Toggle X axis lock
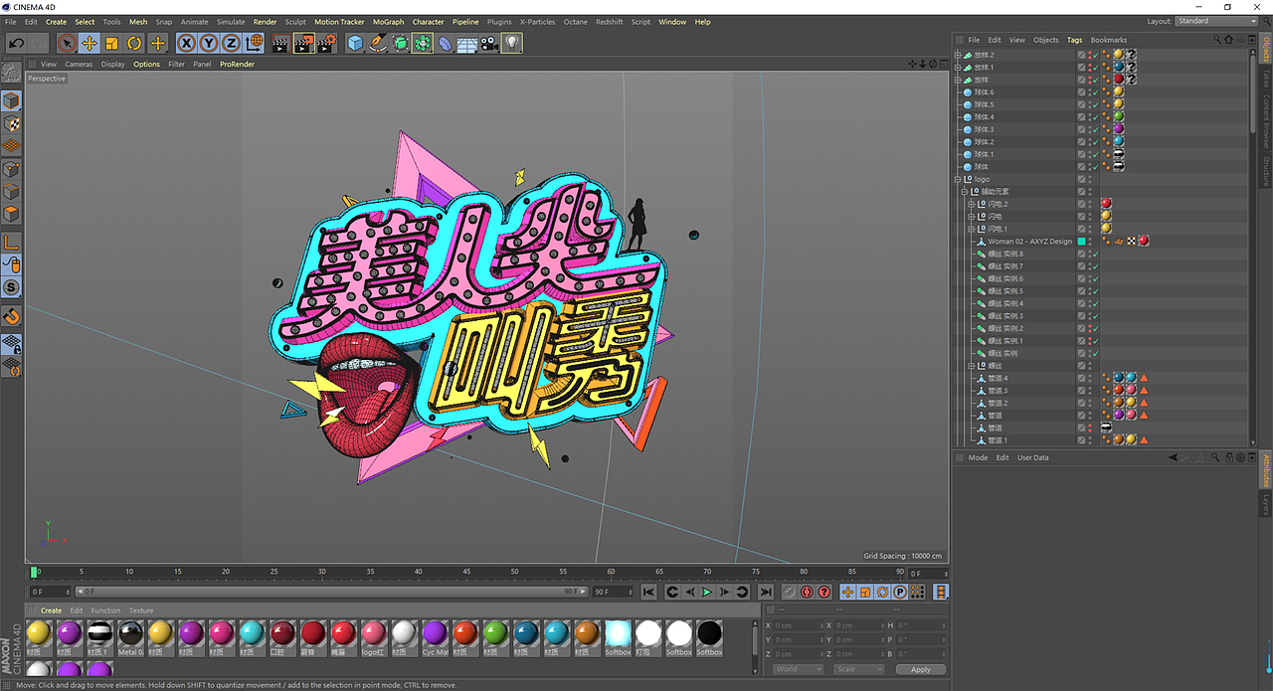Viewport: 1273px width, 691px height. point(186,43)
